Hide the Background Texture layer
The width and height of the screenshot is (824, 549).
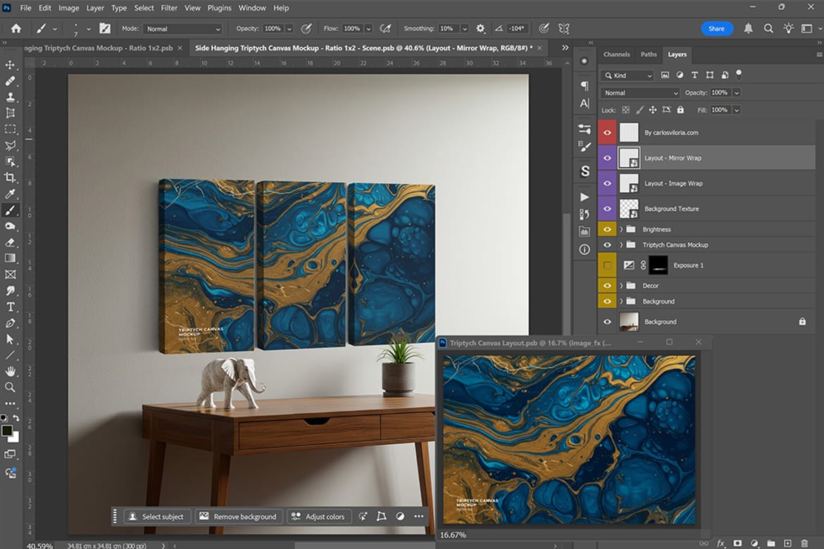pos(608,208)
